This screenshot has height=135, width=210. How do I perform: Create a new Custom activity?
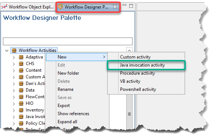point(135,57)
